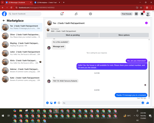Attach a file using photo icon
The width and height of the screenshot is (154, 123).
pyautogui.click(x=51, y=103)
